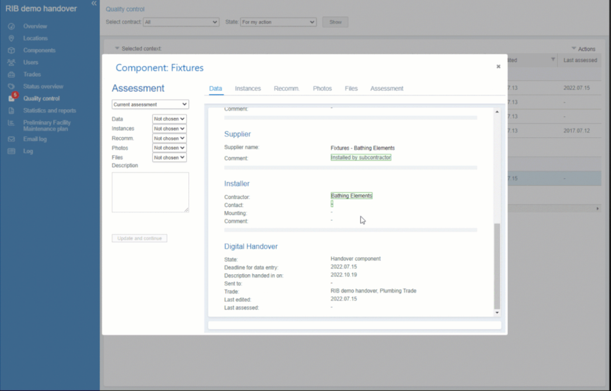Change the State filter from For my action

(x=278, y=22)
